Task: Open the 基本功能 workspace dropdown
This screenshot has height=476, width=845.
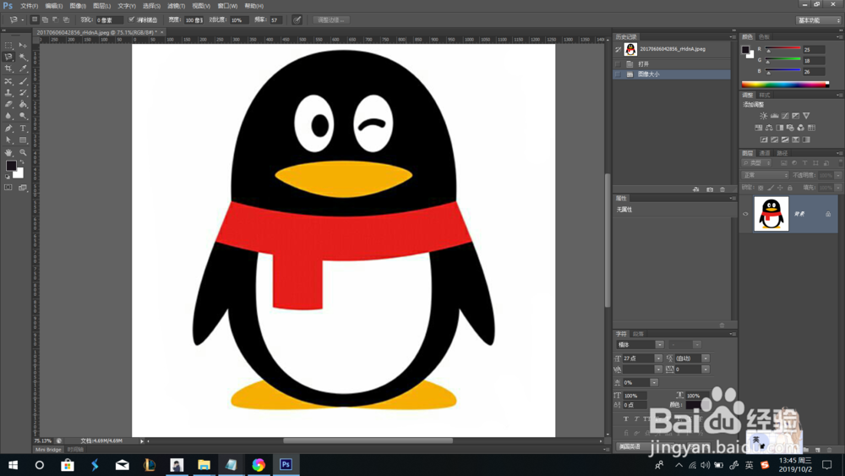Action: click(x=819, y=20)
